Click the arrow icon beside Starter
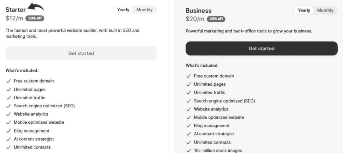This screenshot has height=153, width=343. [x=36, y=7]
